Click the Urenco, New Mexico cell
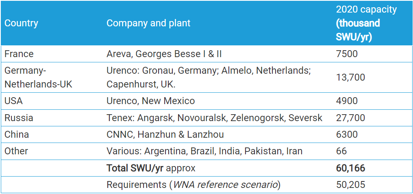Viewport: 413px width, 194px height. [x=151, y=101]
